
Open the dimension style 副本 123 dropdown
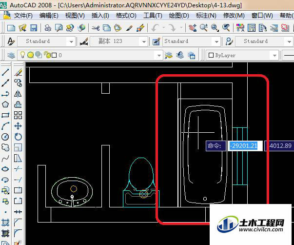pyautogui.click(x=144, y=41)
